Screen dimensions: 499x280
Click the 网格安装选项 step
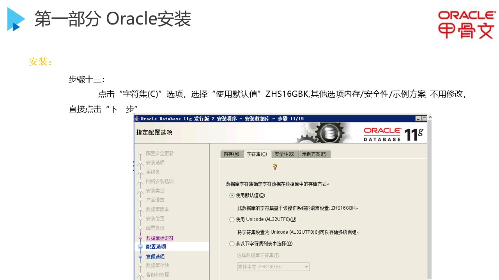click(x=160, y=181)
